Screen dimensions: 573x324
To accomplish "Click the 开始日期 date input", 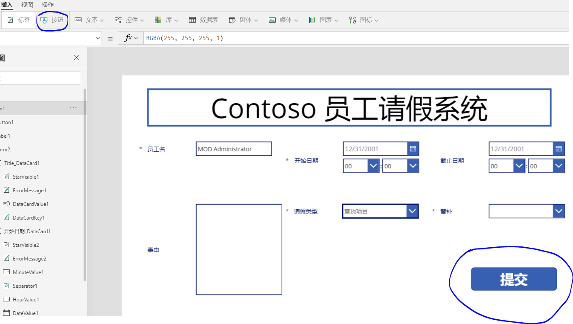I will pos(375,149).
